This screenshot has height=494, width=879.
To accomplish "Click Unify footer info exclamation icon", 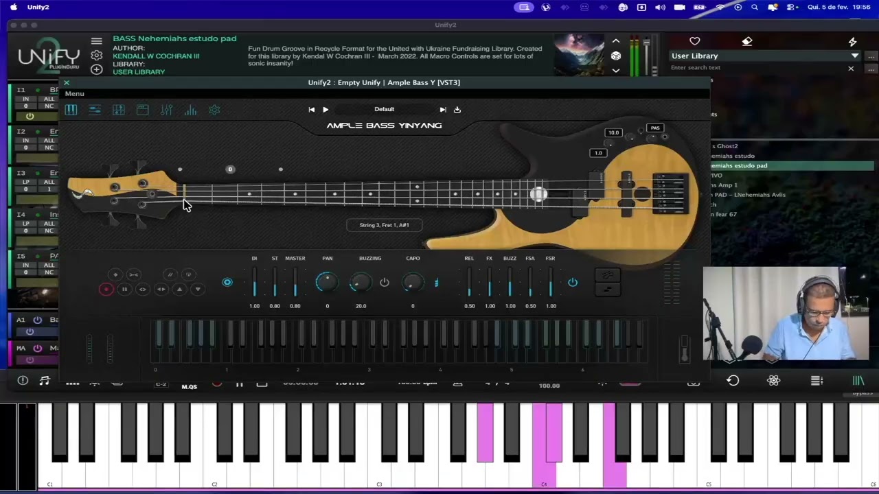I will 23,380.
